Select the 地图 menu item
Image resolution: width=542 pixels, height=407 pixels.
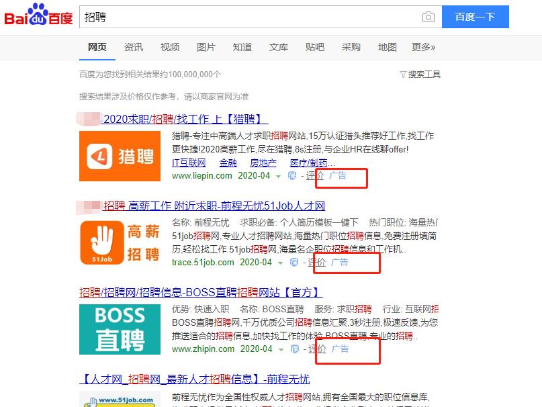click(x=388, y=47)
